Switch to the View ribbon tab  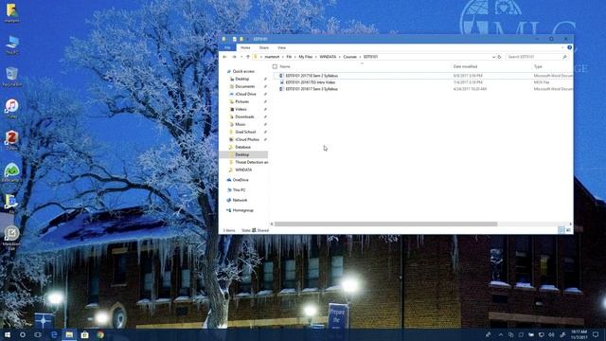pyautogui.click(x=281, y=47)
